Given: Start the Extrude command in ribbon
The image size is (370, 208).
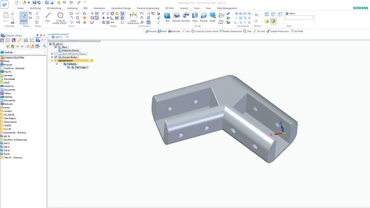Looking at the screenshot, I should click(x=176, y=18).
